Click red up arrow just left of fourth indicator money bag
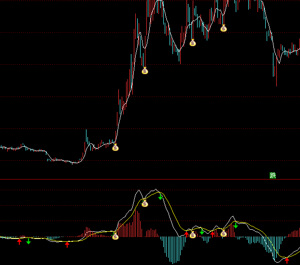Viewport: 300px width, 265px height. [213, 234]
